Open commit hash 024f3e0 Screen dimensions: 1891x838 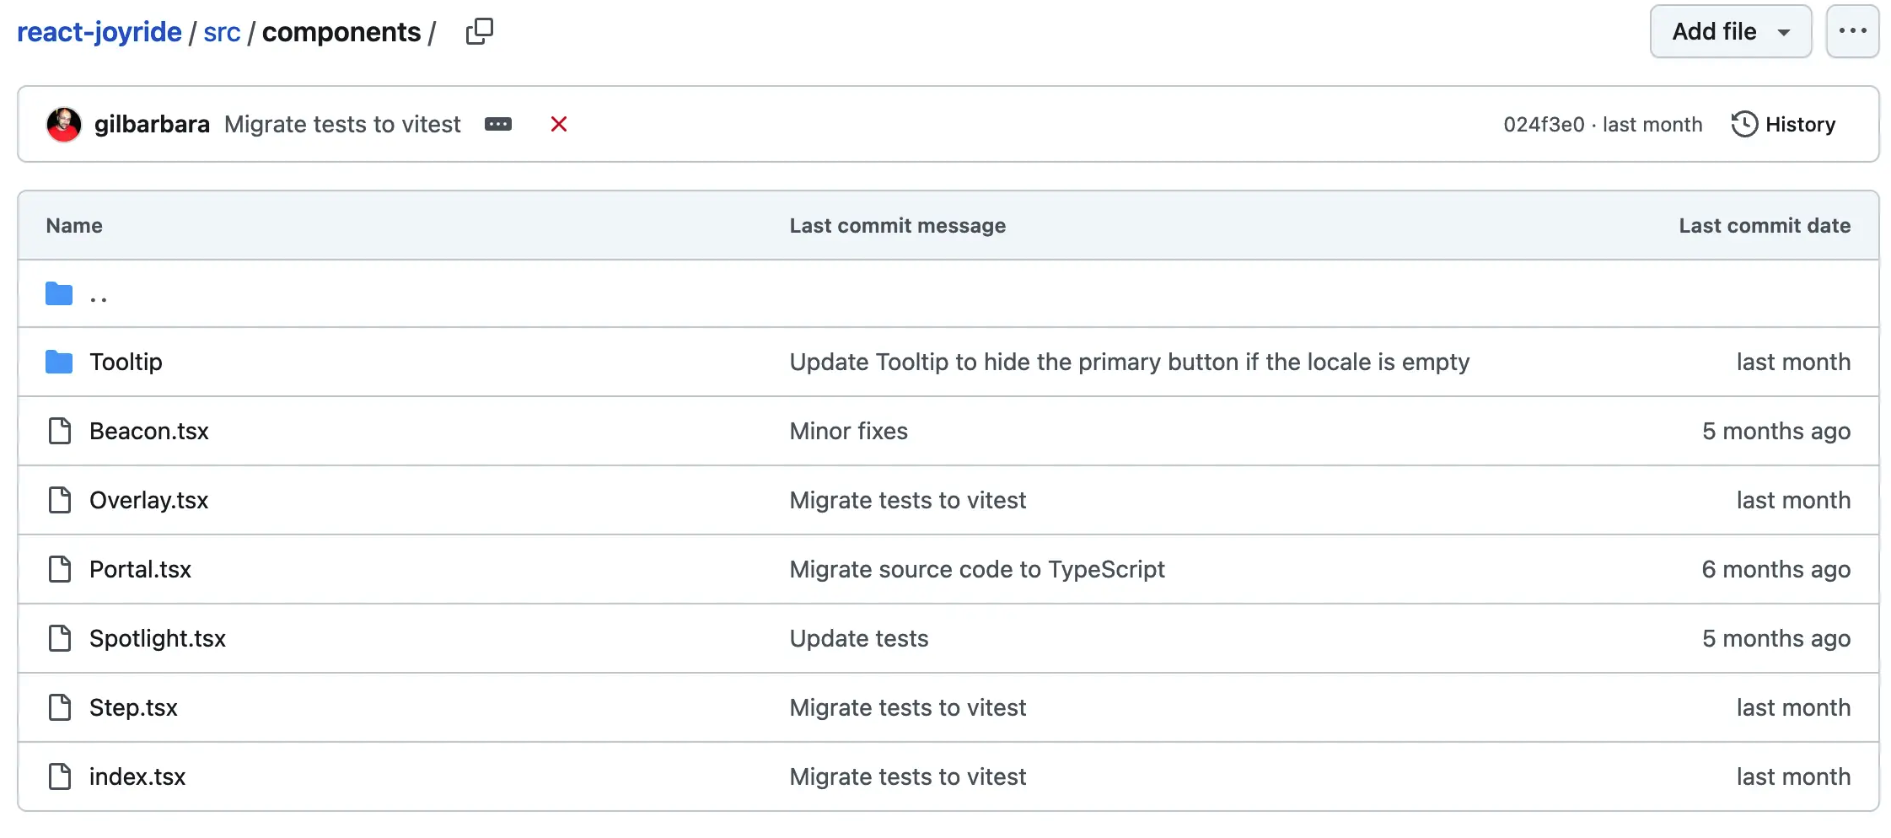click(1544, 125)
